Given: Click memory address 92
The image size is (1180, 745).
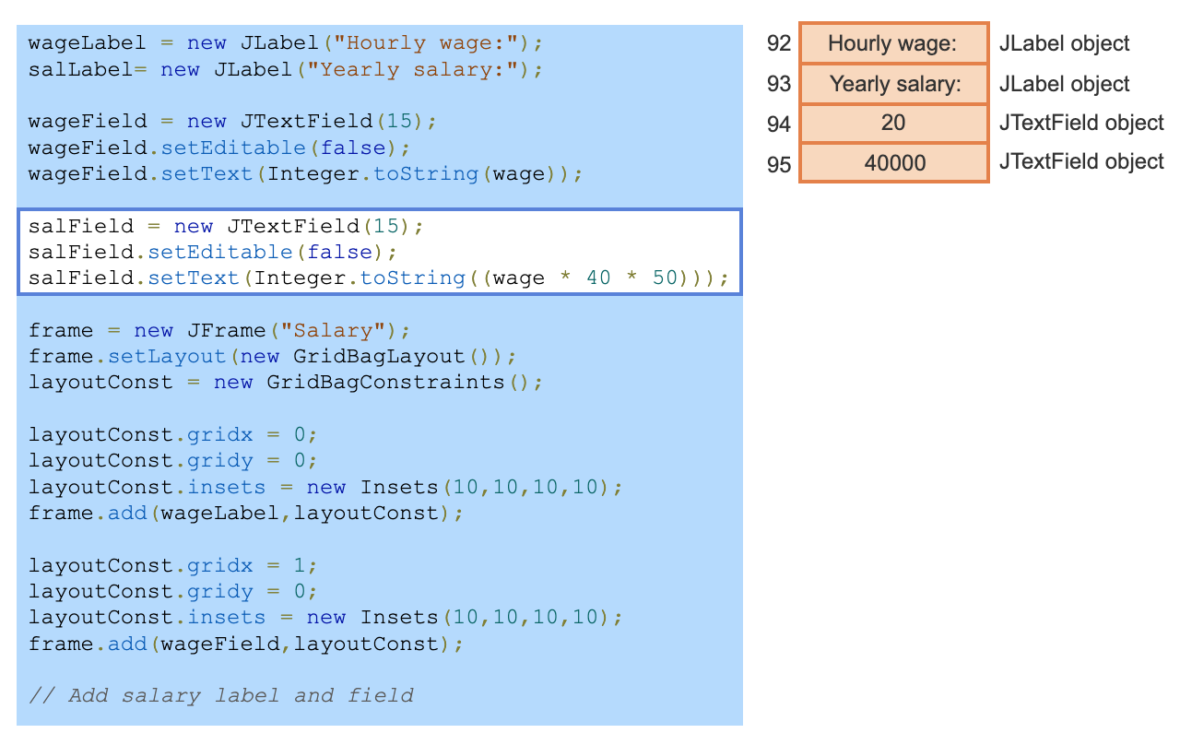Looking at the screenshot, I should tap(779, 43).
